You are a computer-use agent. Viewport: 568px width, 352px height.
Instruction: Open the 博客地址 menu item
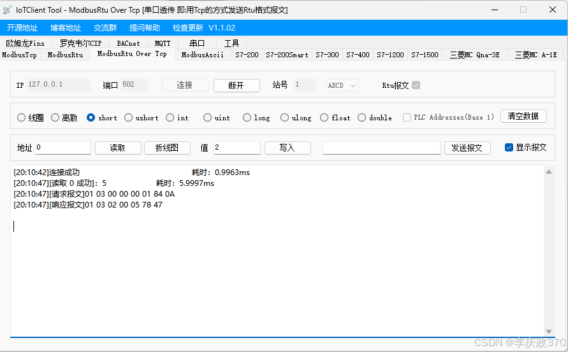[66, 28]
